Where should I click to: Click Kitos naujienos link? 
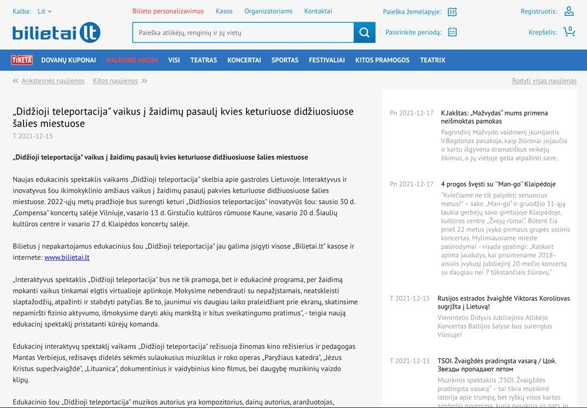115,81
